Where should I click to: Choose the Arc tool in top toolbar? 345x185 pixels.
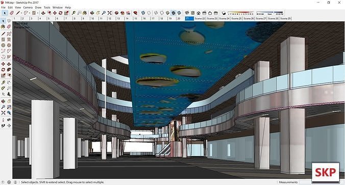point(26,13)
